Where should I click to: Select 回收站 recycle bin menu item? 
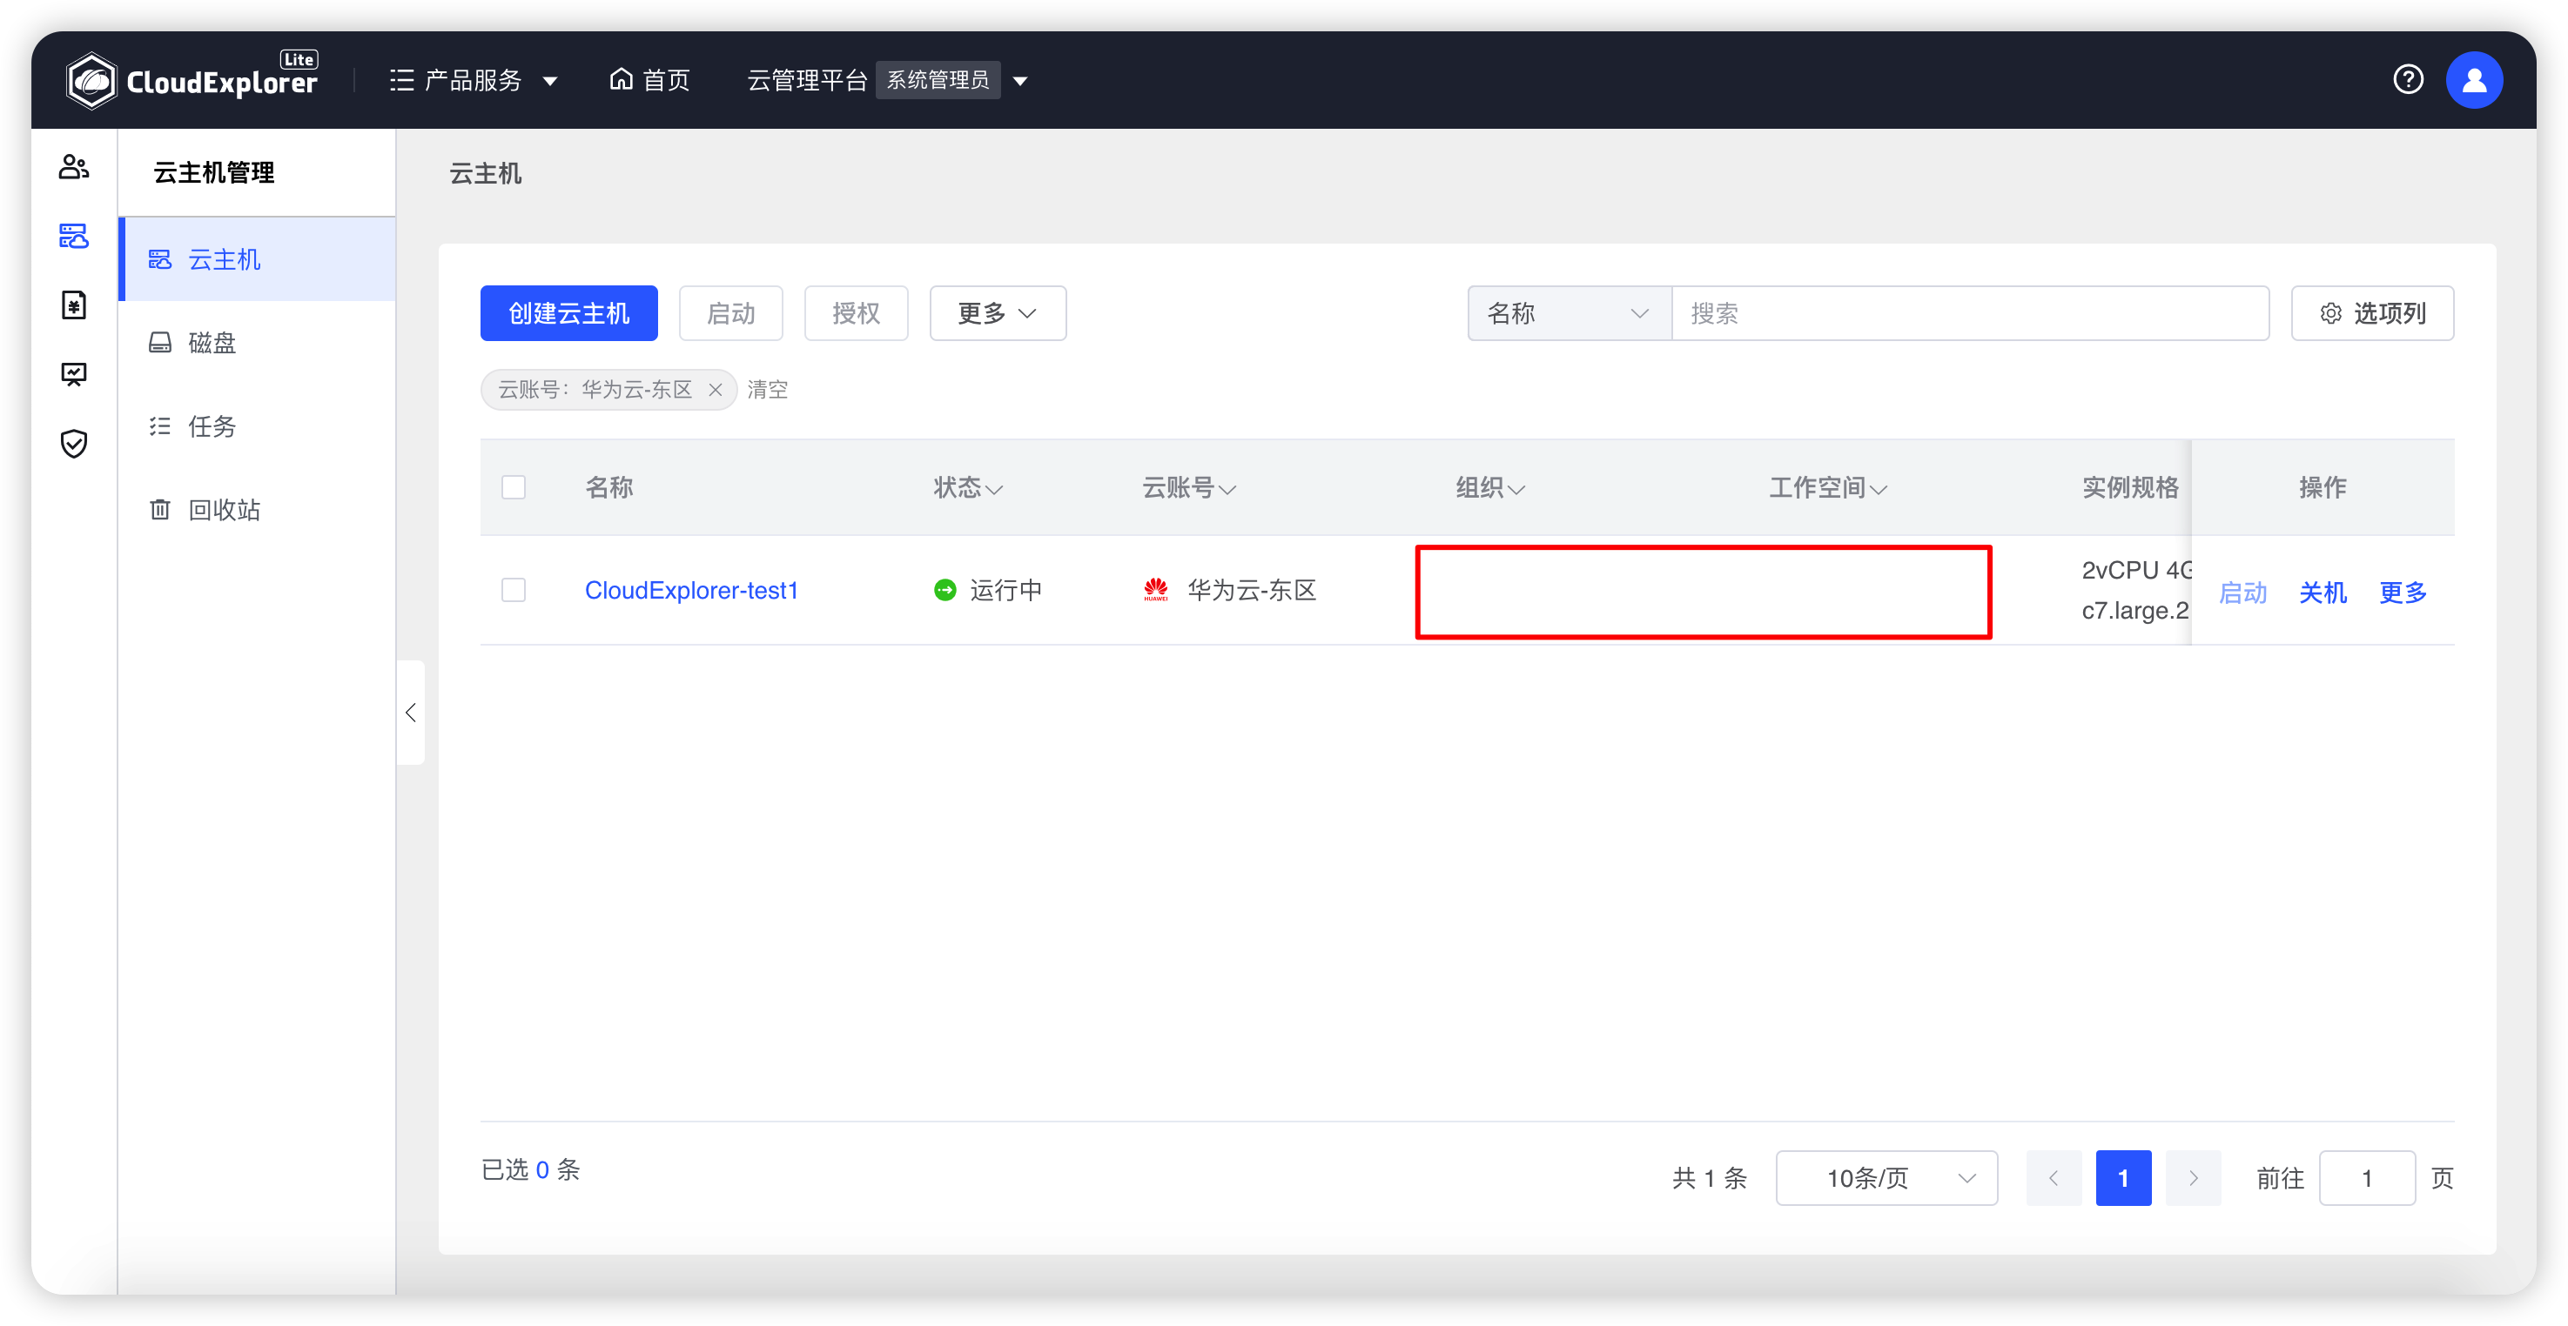257,510
